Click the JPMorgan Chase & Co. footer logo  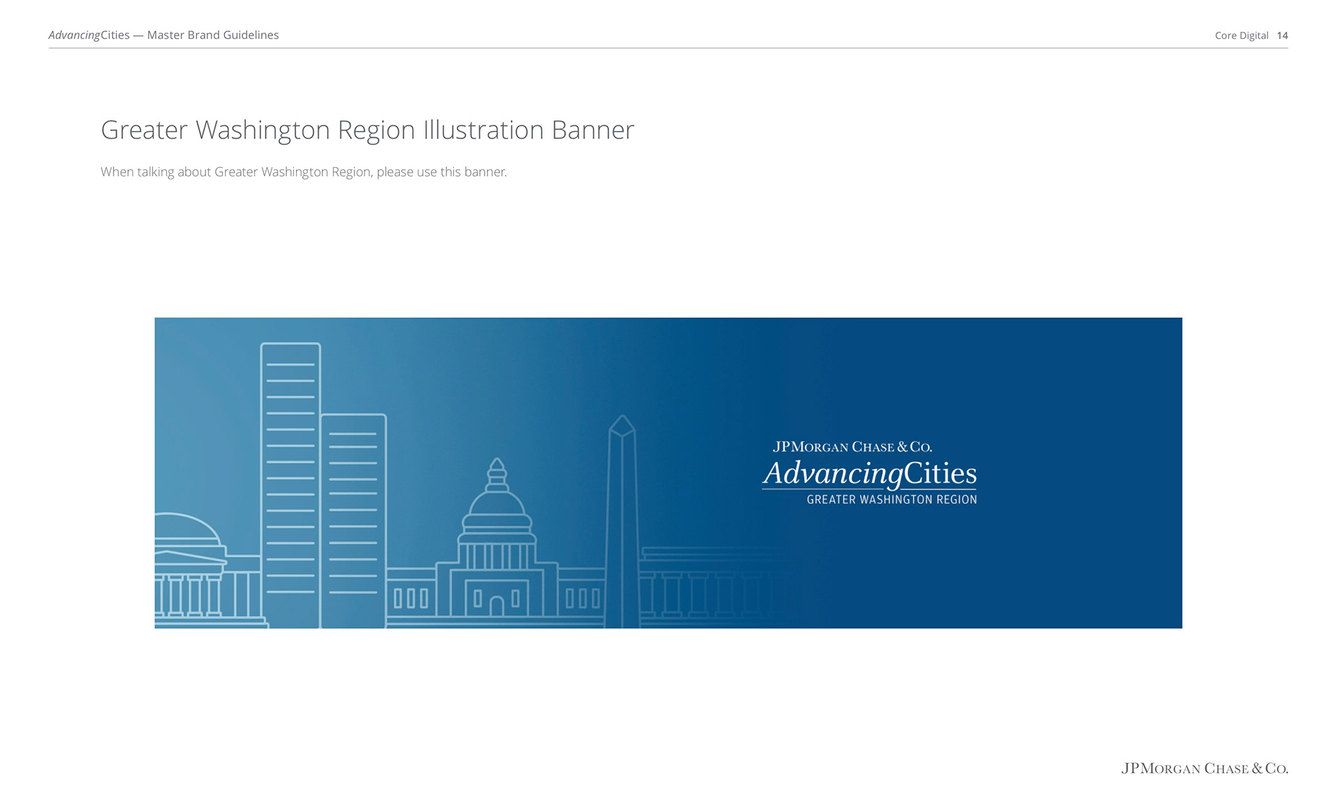1205,769
